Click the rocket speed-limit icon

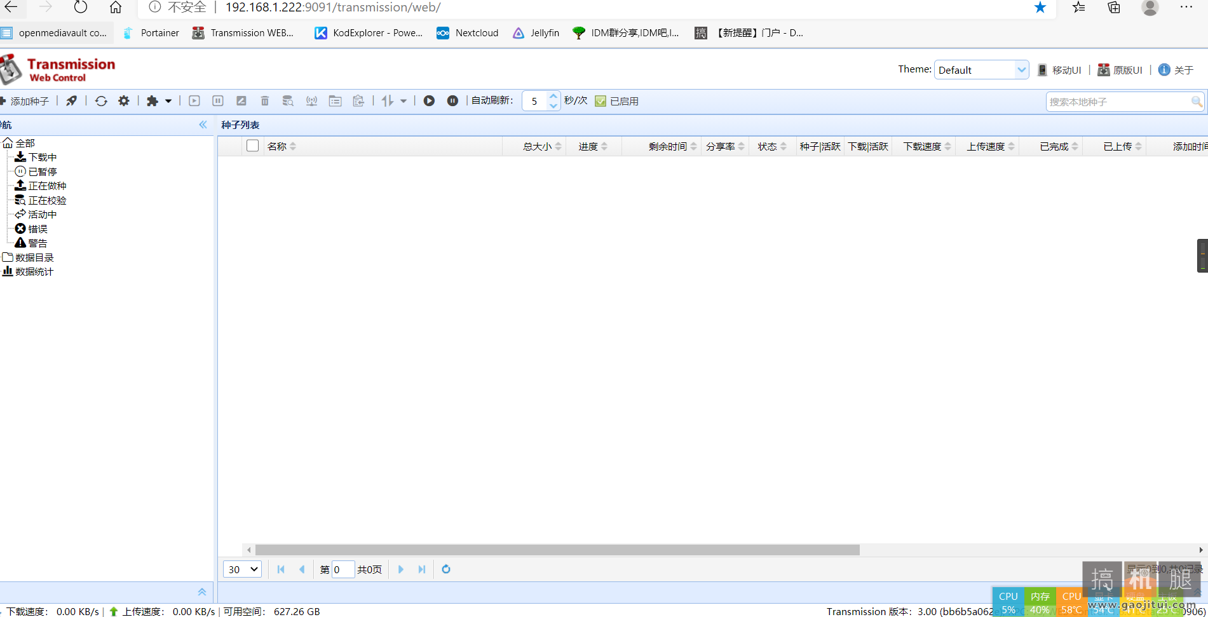pos(72,101)
